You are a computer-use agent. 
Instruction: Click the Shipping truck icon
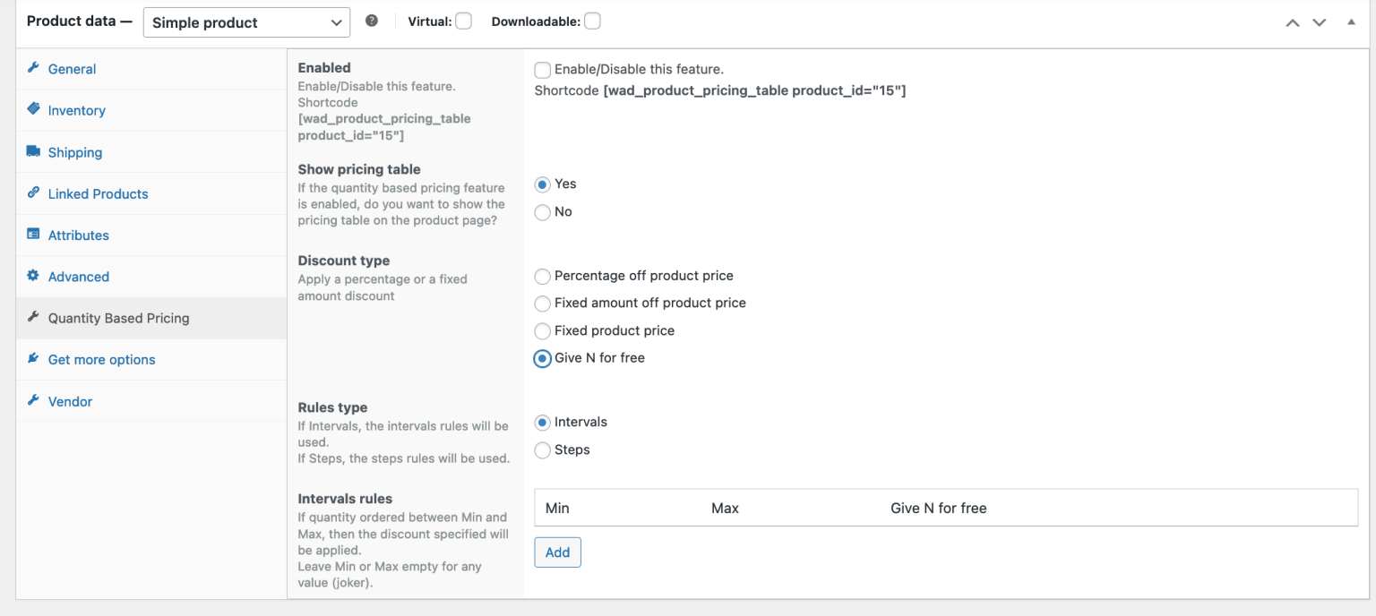point(34,152)
